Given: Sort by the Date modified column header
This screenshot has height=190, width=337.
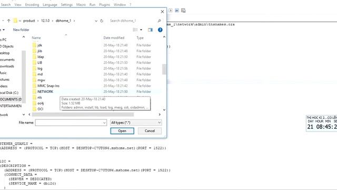Looking at the screenshot, I should pyautogui.click(x=114, y=38).
